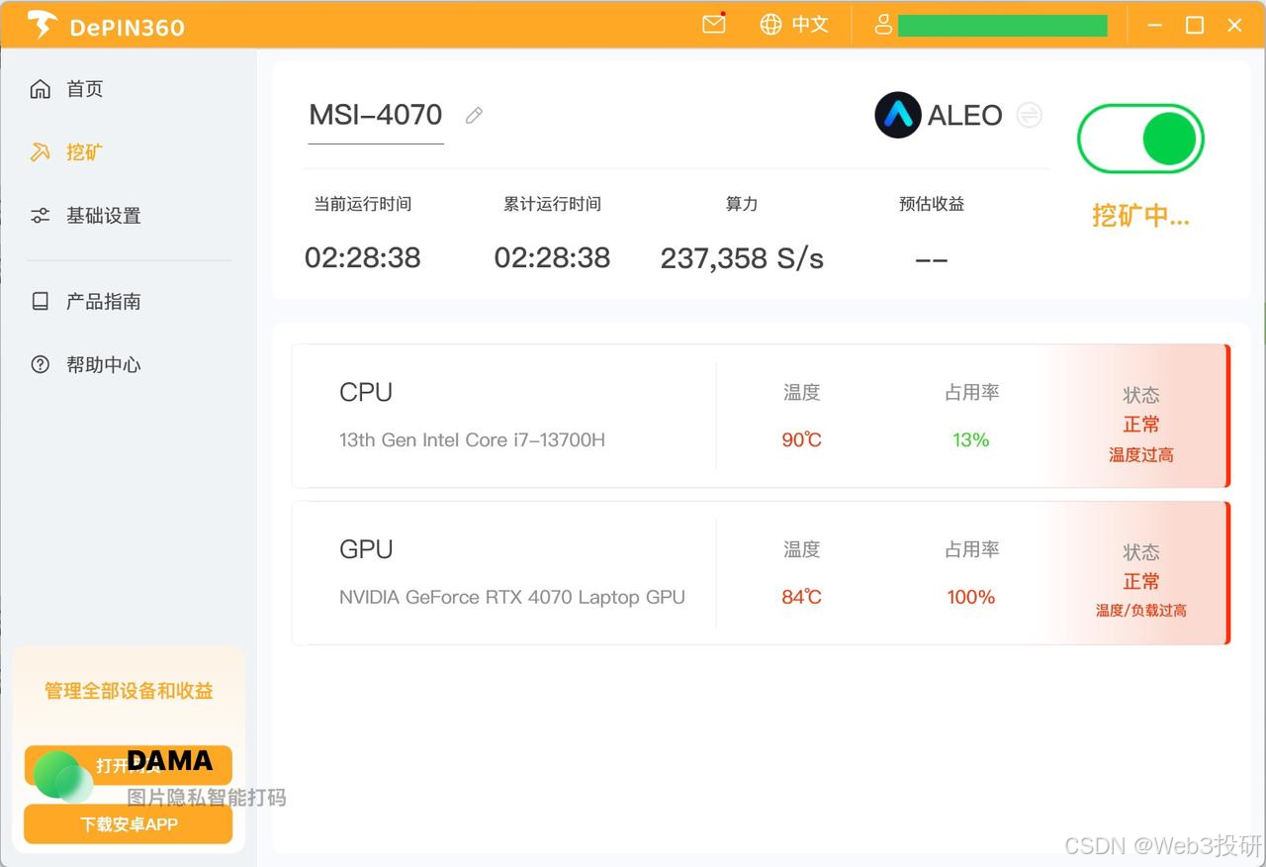Image resolution: width=1266 pixels, height=867 pixels.
Task: Click the 累计运行时间 label
Action: coord(552,204)
